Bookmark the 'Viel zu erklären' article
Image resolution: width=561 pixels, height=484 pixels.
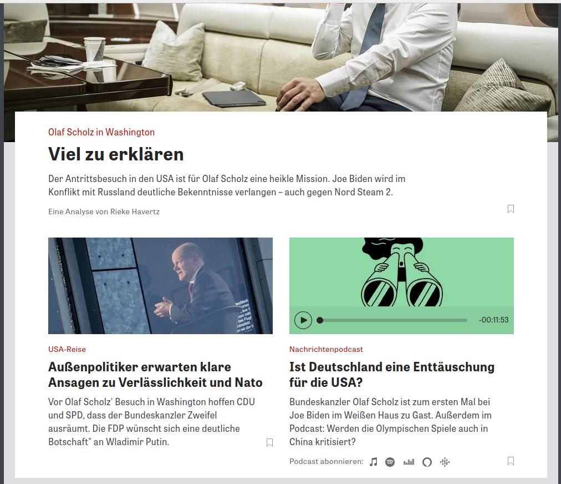coord(511,209)
